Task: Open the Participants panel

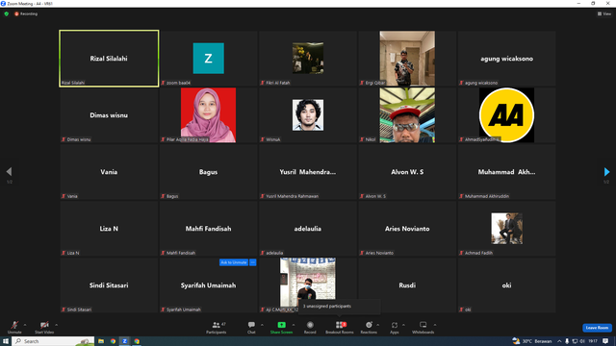Action: 216,327
